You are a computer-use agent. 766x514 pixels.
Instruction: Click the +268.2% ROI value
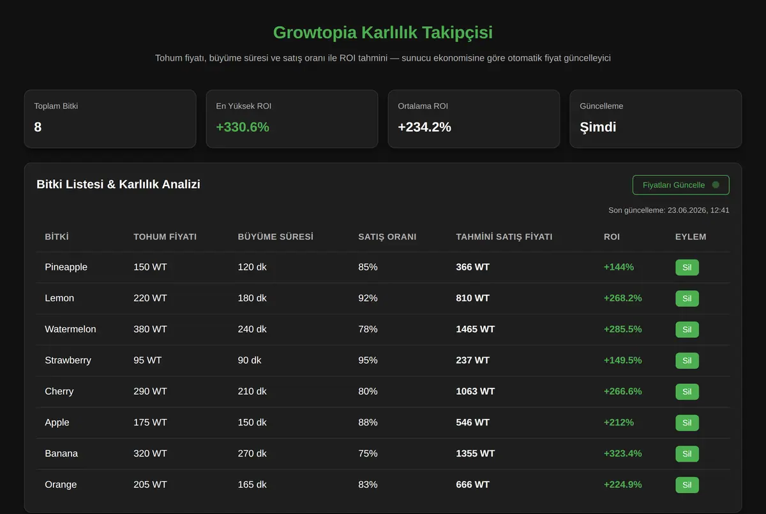[x=623, y=298]
